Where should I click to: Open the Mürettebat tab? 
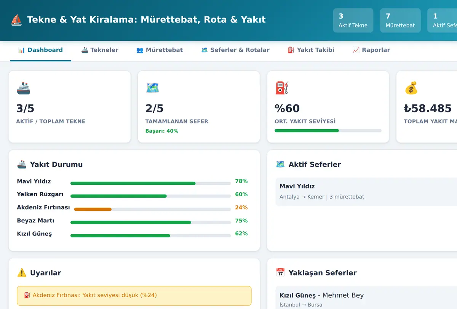[160, 50]
